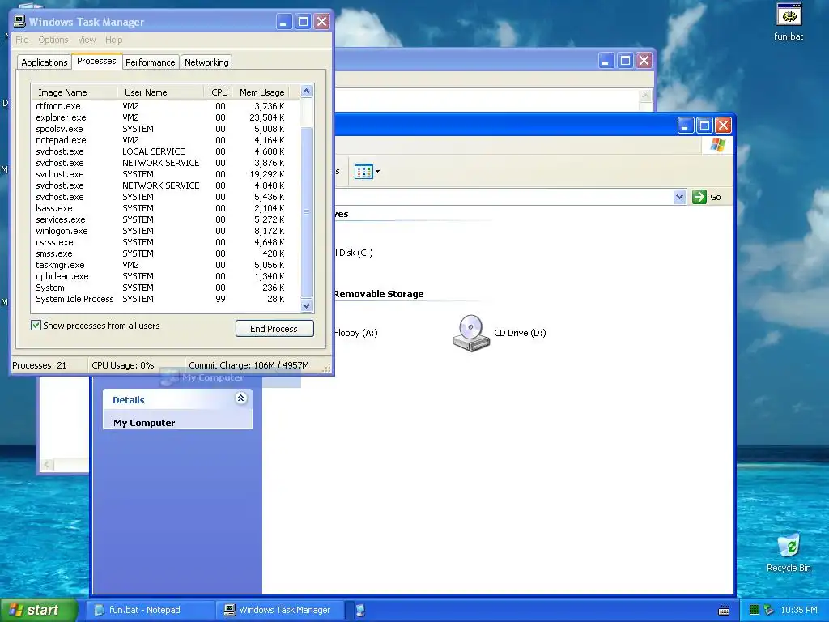Click the process list scroll up arrow

(306, 92)
